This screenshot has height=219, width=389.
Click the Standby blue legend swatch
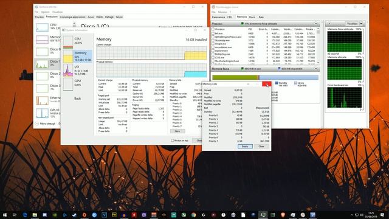277,83
